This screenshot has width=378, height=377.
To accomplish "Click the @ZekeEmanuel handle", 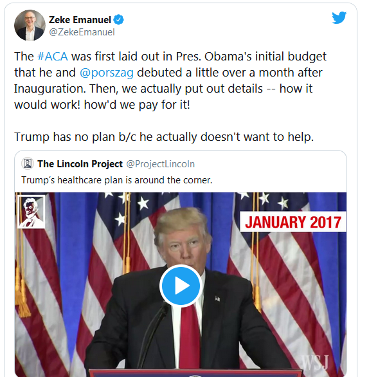I will coord(82,32).
